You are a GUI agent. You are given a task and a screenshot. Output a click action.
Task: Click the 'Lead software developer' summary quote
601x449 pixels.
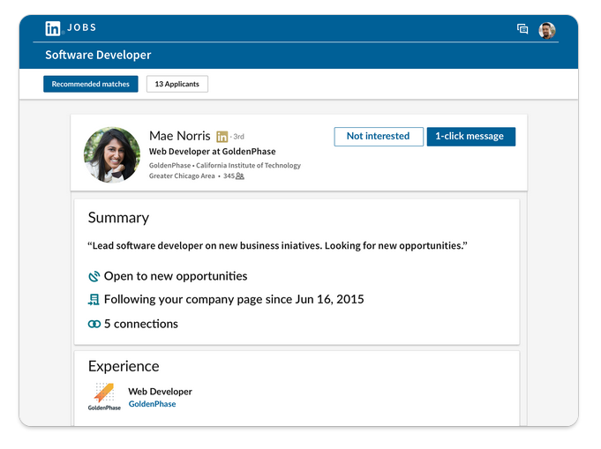click(277, 245)
